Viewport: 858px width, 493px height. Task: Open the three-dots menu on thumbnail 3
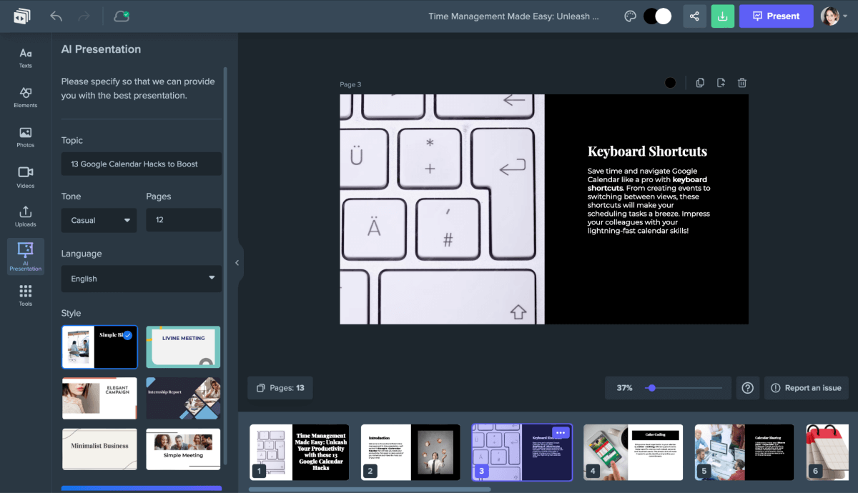tap(560, 433)
